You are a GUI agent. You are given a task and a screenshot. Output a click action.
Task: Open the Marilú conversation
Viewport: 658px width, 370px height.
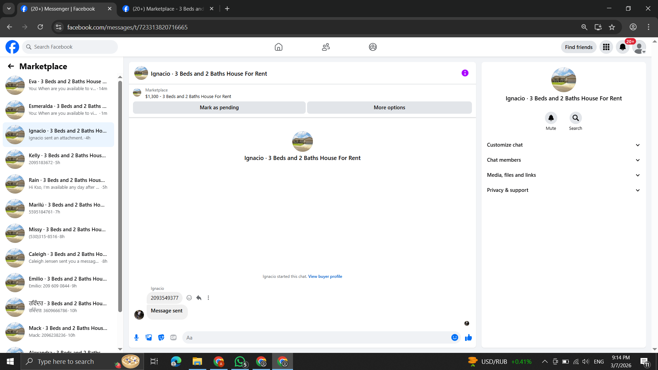tap(58, 209)
